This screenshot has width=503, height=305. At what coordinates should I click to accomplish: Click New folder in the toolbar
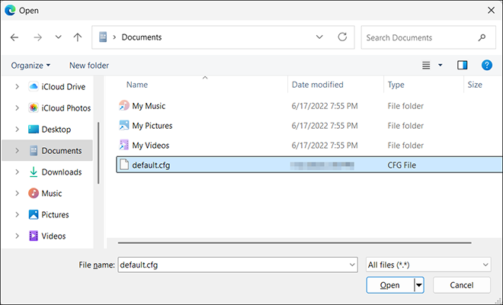(89, 66)
